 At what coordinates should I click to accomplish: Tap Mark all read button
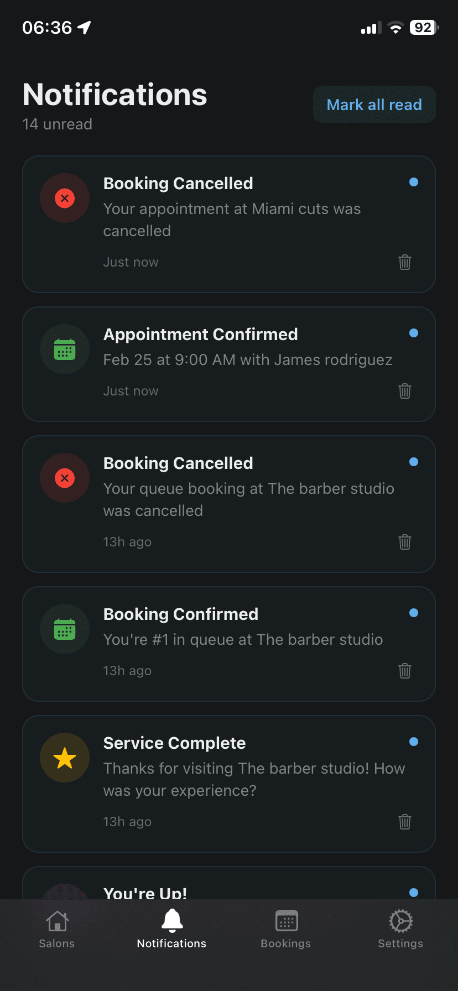[374, 105]
